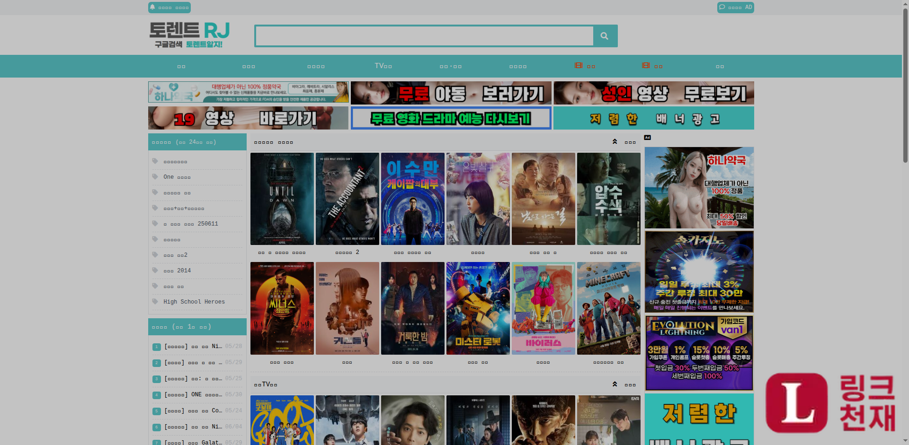
Task: Click the 하나약국 right sidebar ad image
Action: point(699,188)
